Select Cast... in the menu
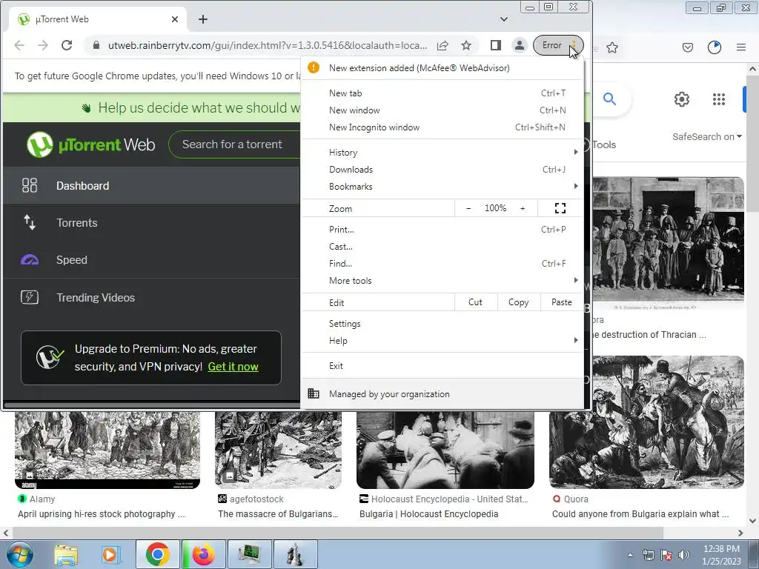The width and height of the screenshot is (759, 569). point(443,247)
